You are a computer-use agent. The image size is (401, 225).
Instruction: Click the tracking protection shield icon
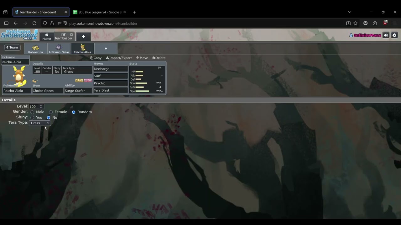45,23
